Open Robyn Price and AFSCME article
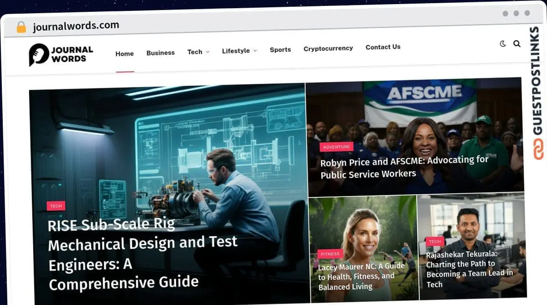The width and height of the screenshot is (547, 305). tap(404, 167)
